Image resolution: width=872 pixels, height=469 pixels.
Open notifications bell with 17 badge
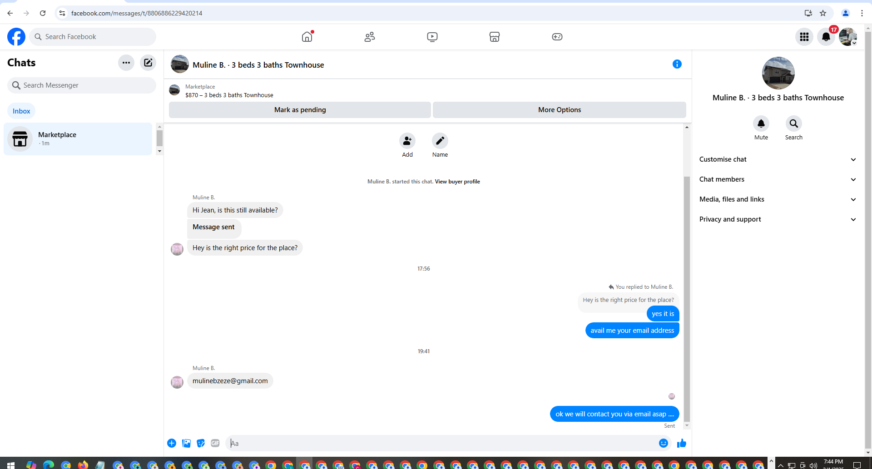click(x=826, y=37)
